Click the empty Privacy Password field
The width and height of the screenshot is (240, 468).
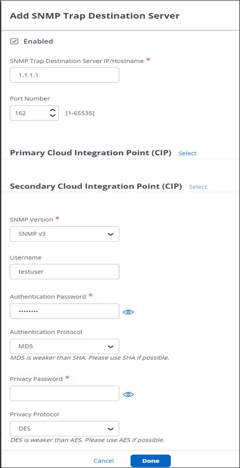coord(65,394)
